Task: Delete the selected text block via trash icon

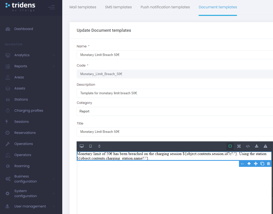Action: [x=269, y=164]
